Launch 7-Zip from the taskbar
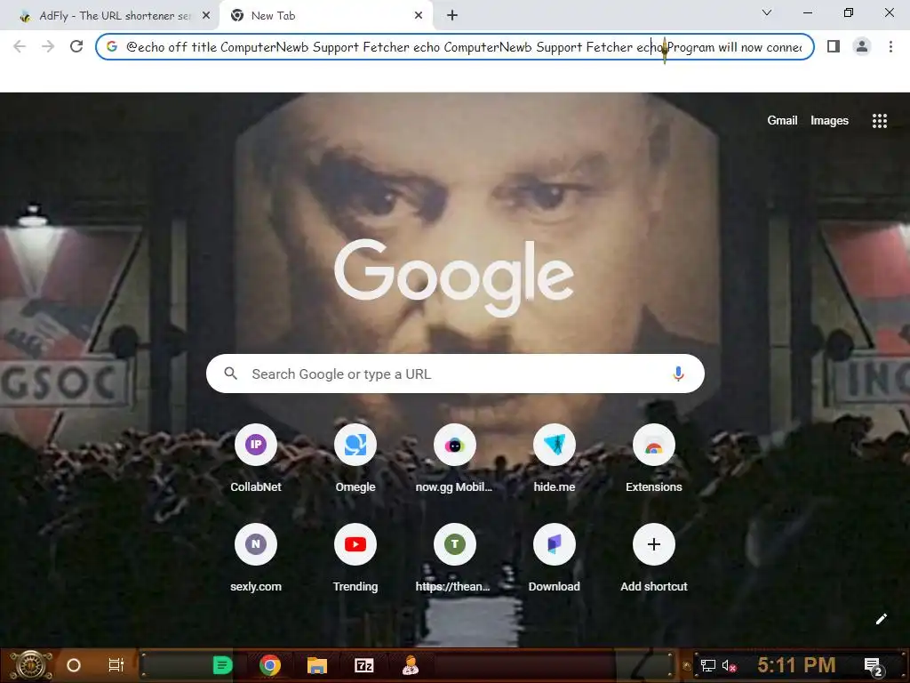The height and width of the screenshot is (683, 910). coord(363,665)
